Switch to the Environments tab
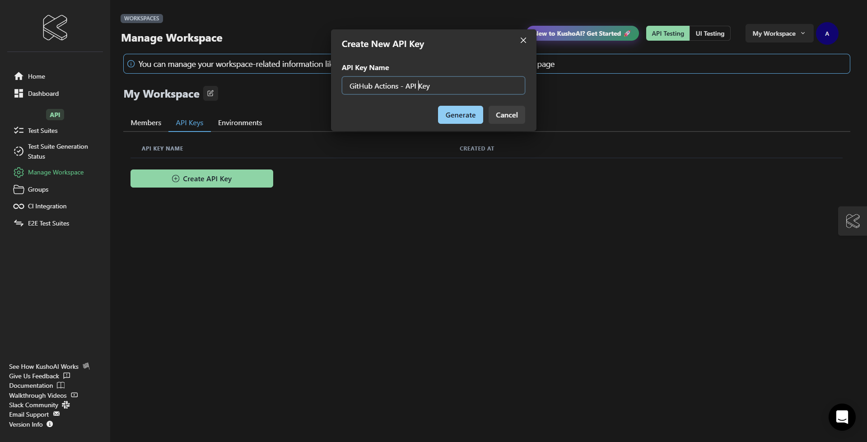Screen dimensions: 867x442 pyautogui.click(x=240, y=123)
